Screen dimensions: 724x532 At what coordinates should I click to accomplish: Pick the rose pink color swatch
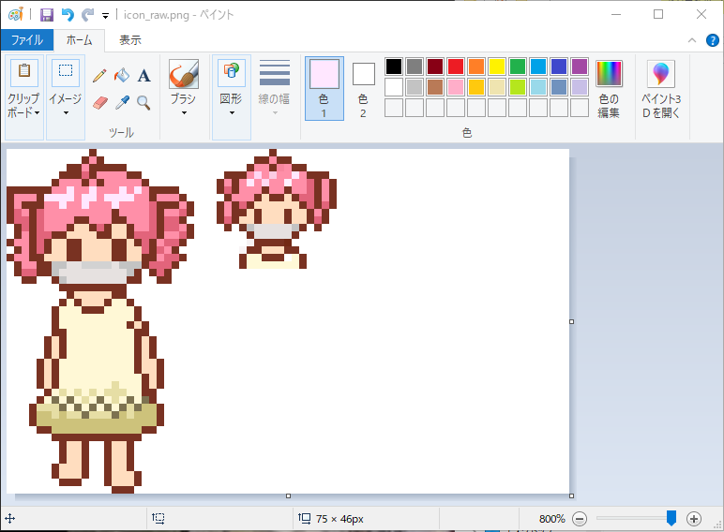456,87
